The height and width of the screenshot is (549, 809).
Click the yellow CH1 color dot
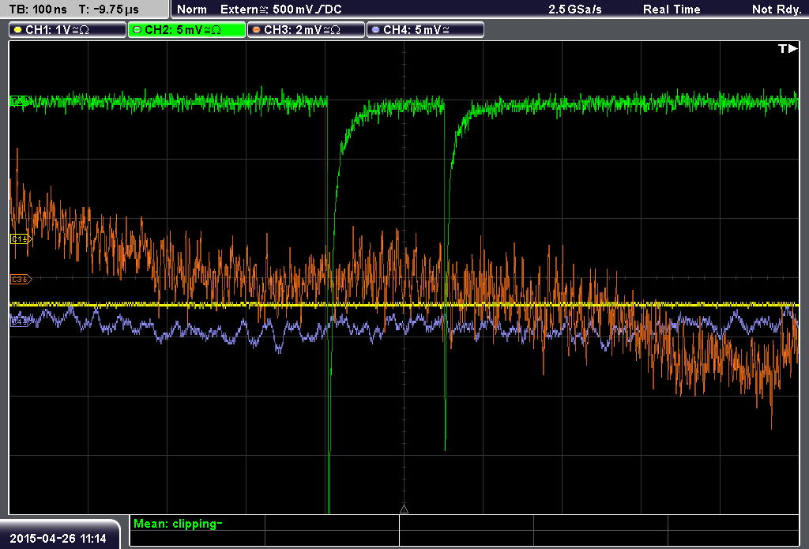(x=17, y=30)
